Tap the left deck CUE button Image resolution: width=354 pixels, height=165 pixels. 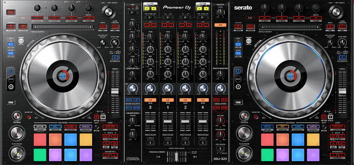[x=17, y=134]
